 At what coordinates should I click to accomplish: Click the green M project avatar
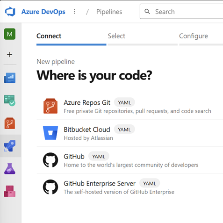10,34
